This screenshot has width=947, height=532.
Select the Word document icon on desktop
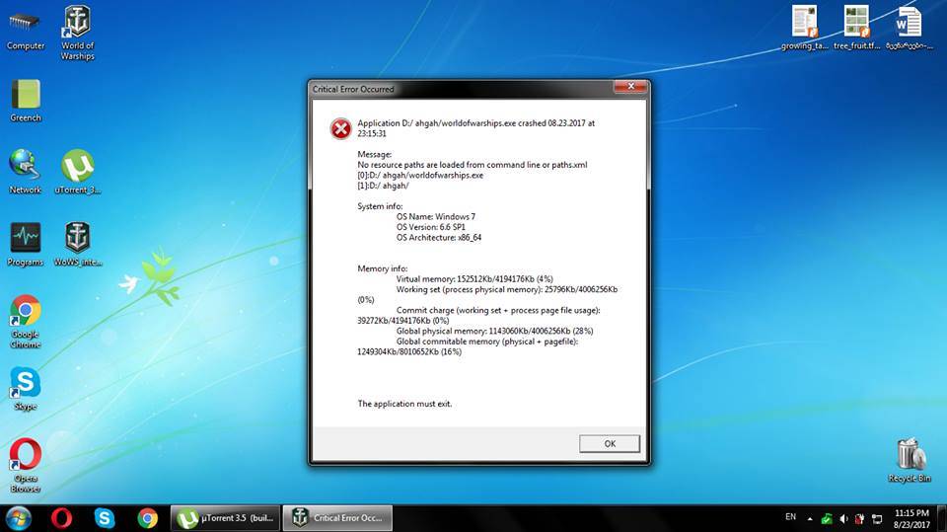click(909, 28)
